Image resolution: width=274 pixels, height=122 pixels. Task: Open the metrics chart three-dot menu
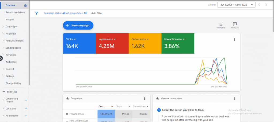coord(234,40)
